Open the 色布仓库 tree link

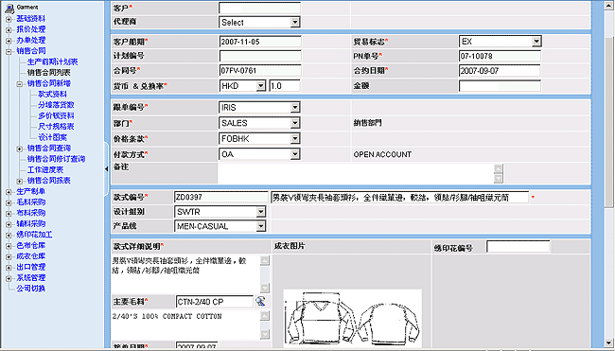tap(31, 245)
